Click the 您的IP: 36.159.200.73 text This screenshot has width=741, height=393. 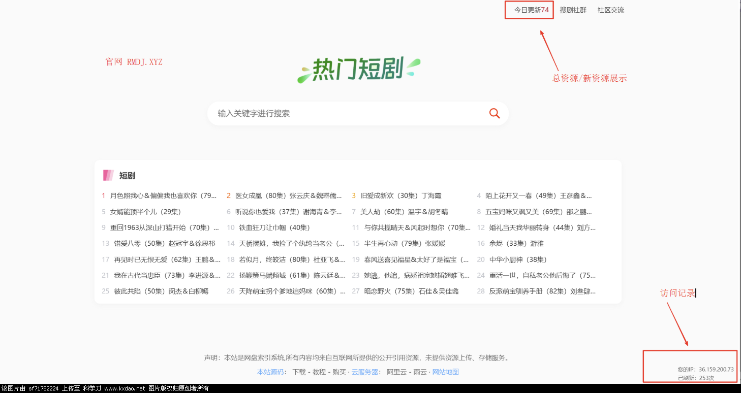(705, 369)
